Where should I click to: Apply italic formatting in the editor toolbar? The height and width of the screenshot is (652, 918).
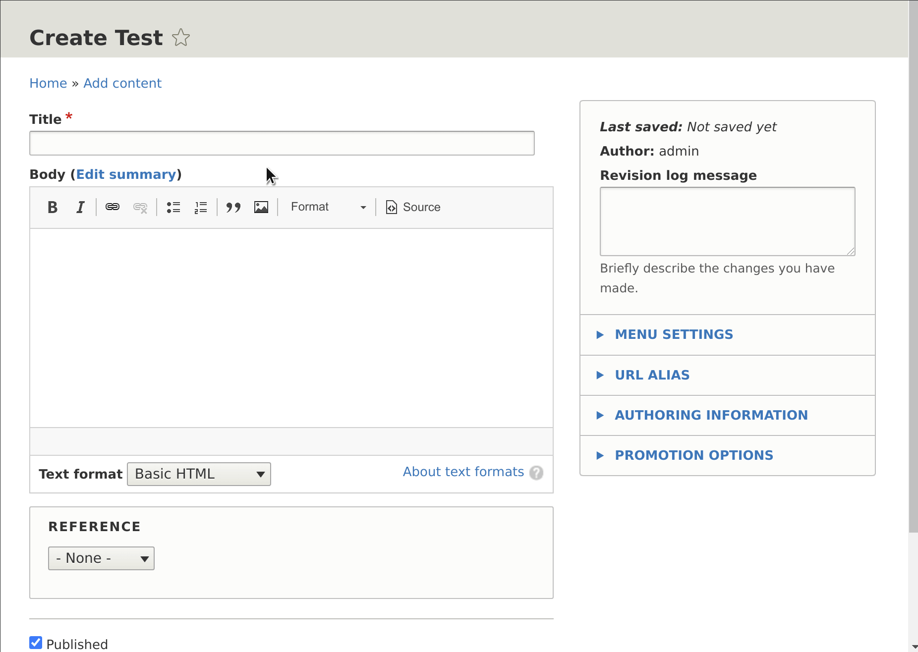[80, 207]
